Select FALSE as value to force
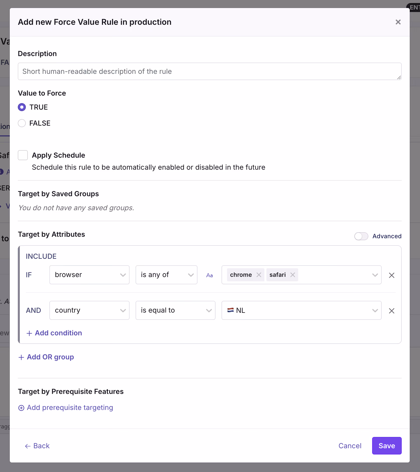 [x=22, y=123]
